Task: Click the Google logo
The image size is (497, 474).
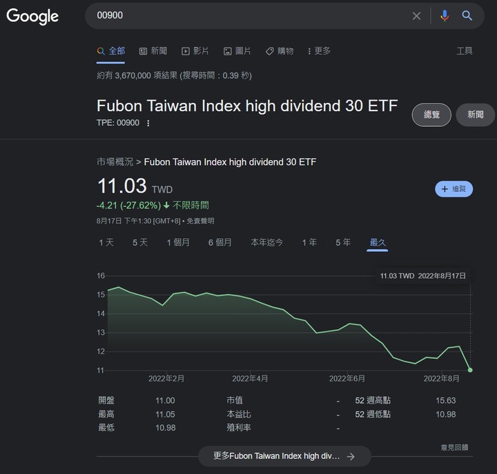Action: (32, 17)
